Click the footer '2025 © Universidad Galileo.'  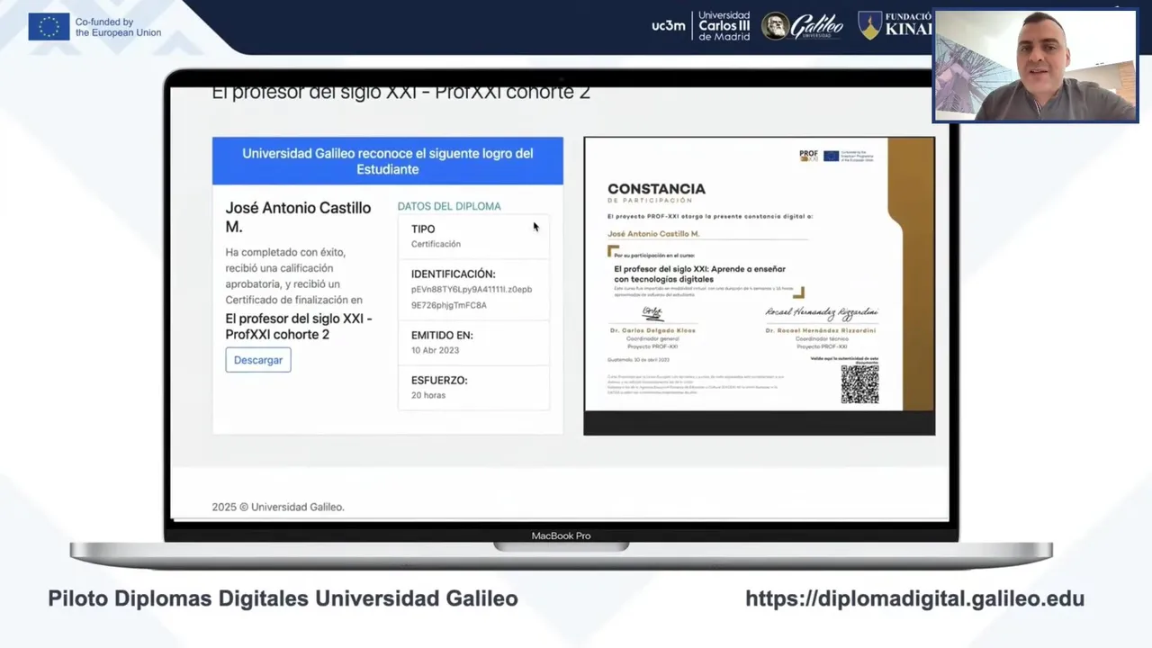[278, 507]
